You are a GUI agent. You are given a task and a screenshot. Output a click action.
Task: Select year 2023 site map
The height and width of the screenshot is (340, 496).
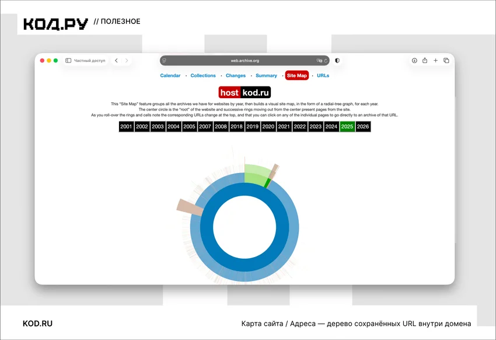[316, 127]
